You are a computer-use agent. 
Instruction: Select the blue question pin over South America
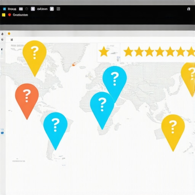pyautogui.click(x=55, y=128)
